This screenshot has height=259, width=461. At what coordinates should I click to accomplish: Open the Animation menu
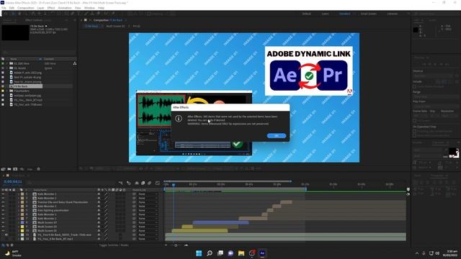coord(65,8)
